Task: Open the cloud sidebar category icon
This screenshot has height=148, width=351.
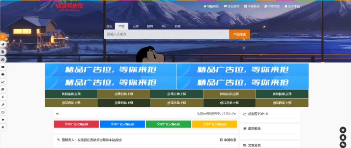Action: tap(3, 75)
